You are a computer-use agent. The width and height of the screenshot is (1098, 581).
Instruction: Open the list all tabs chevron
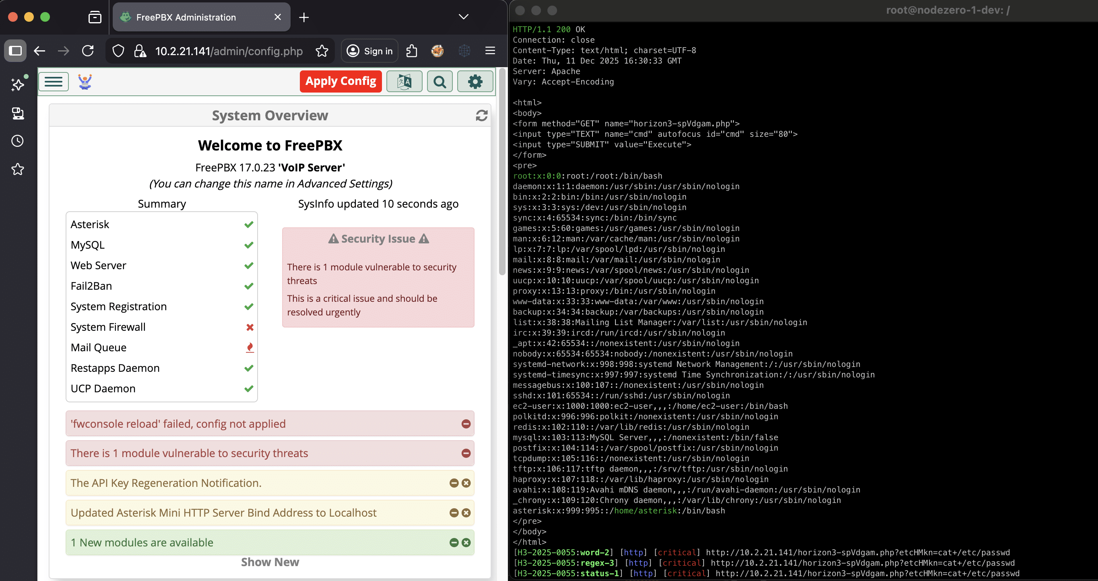(463, 17)
